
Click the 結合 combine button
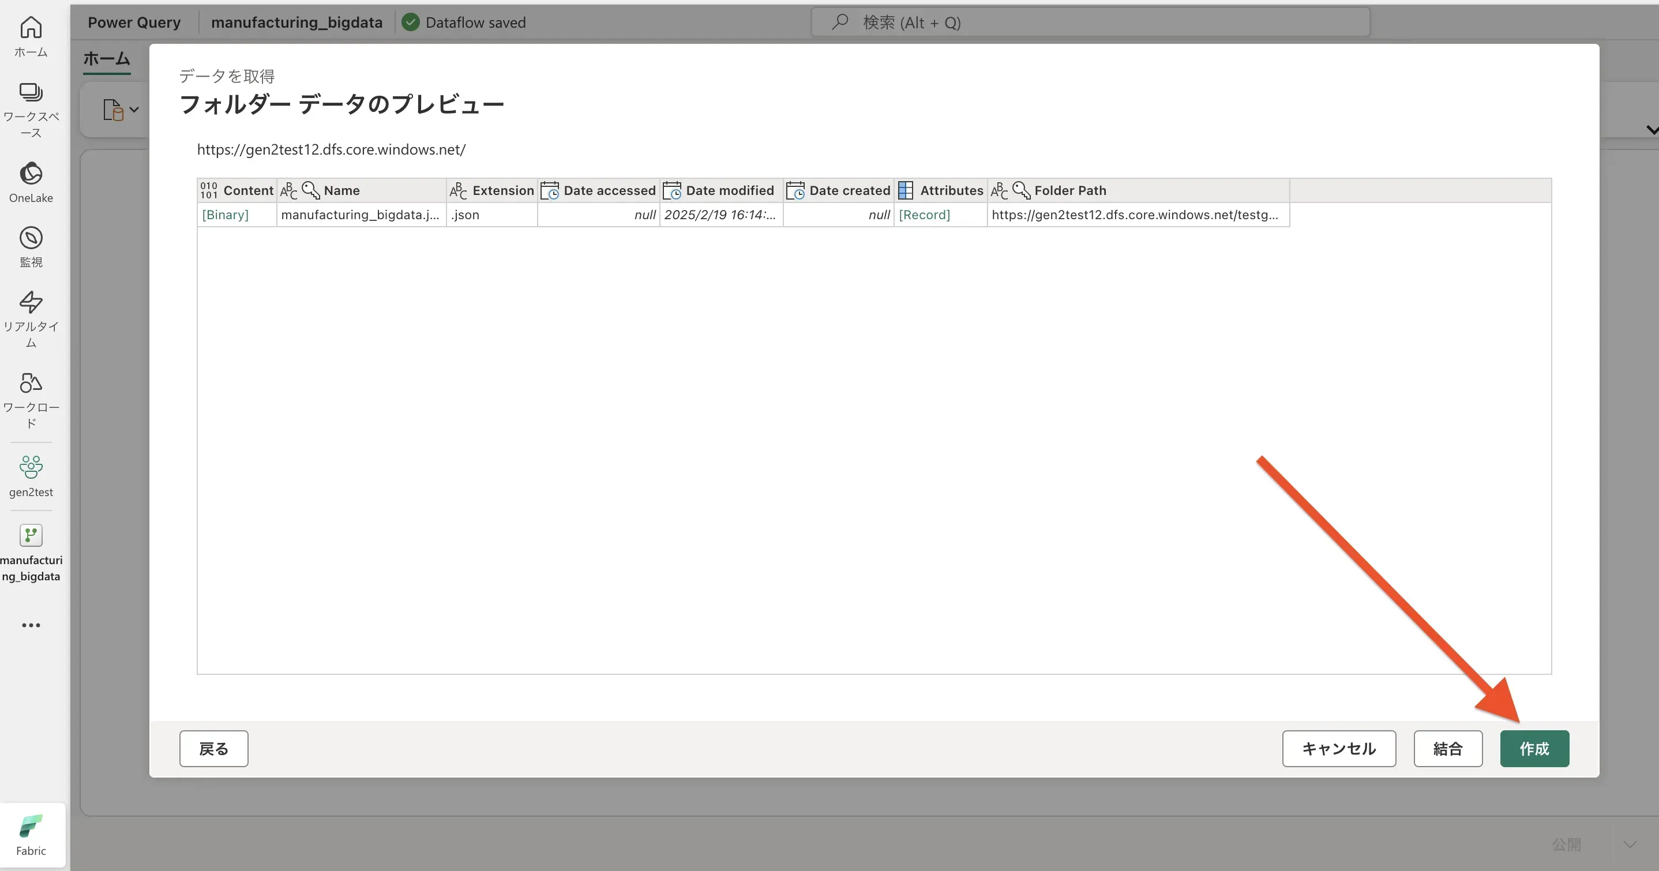[x=1448, y=749]
